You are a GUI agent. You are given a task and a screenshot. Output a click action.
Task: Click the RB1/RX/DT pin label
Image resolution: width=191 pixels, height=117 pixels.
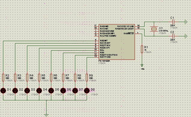[x=105, y=43]
